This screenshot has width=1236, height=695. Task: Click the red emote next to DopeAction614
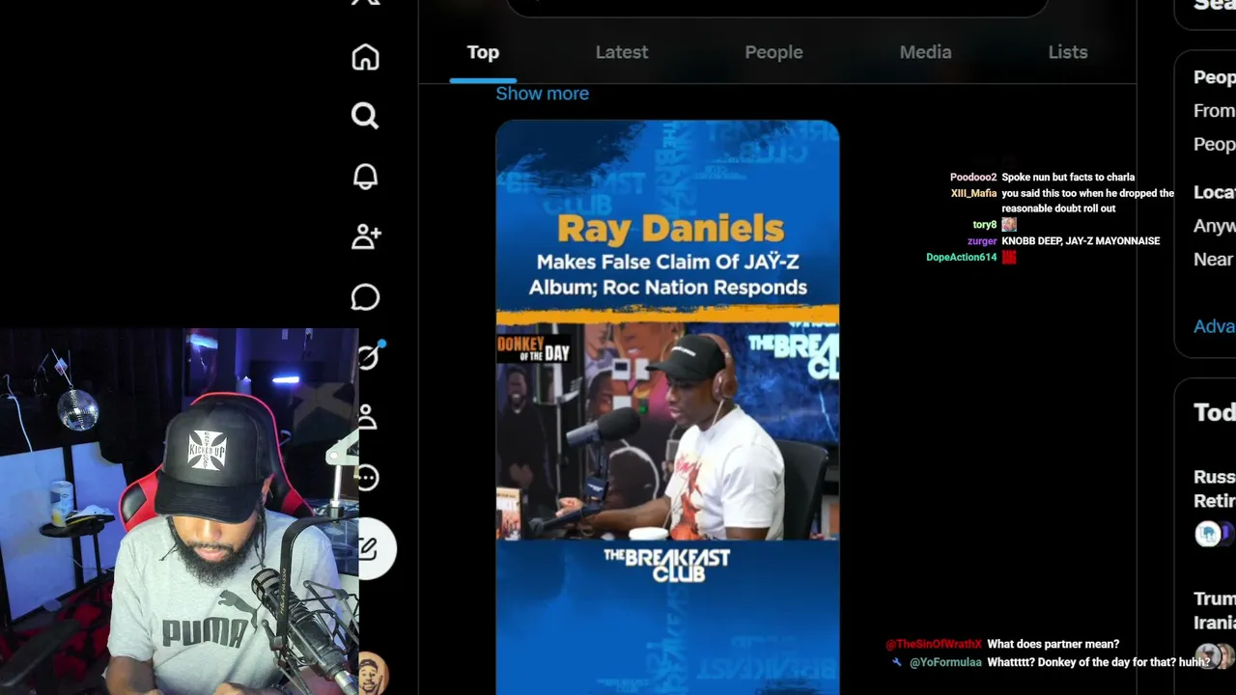click(1009, 258)
